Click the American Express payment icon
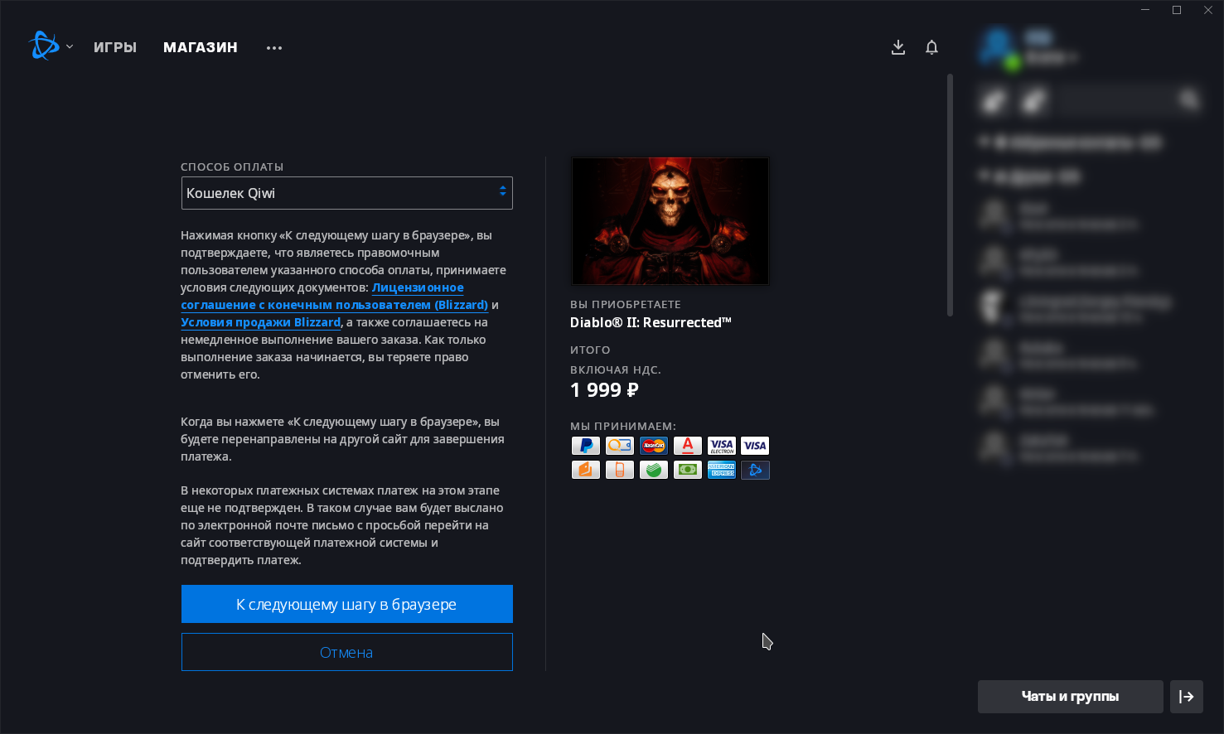Screen dimensions: 1224x734 pos(722,470)
